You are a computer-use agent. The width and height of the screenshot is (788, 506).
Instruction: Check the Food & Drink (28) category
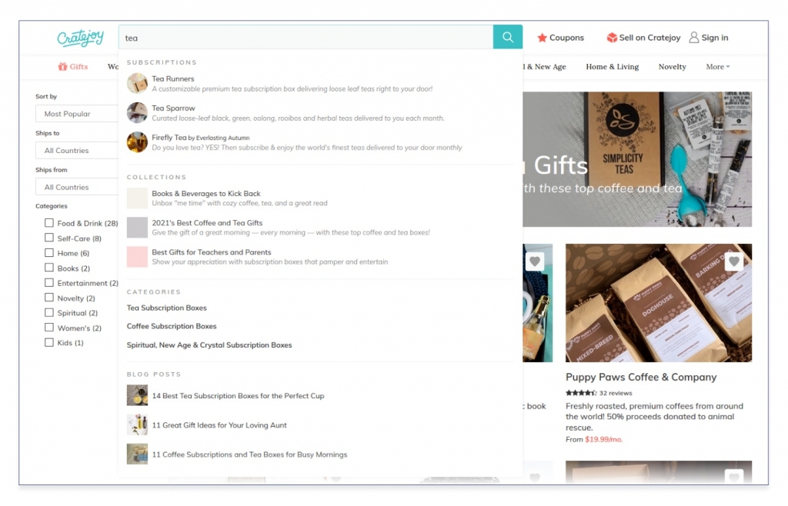[48, 223]
